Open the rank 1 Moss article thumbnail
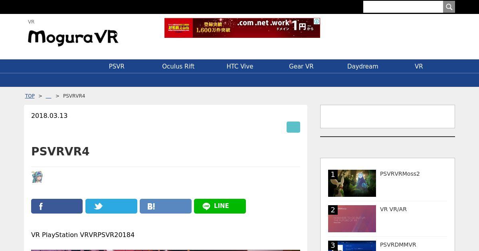 (352, 183)
